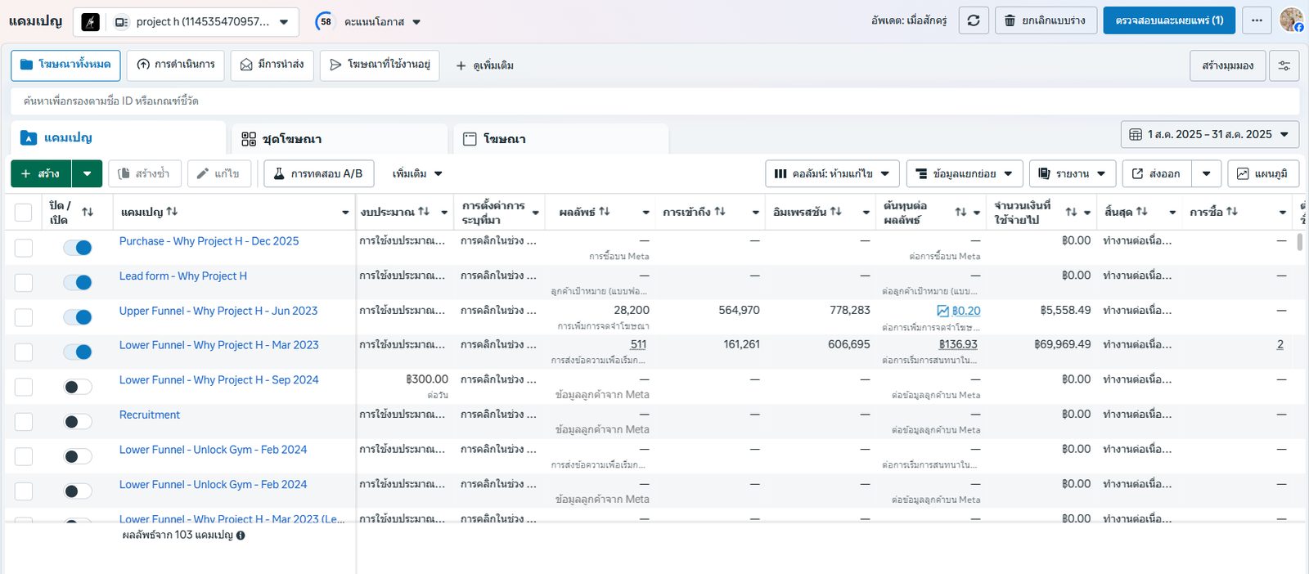This screenshot has width=1309, height=574.
Task: Click the 511 results value link
Action: point(638,344)
